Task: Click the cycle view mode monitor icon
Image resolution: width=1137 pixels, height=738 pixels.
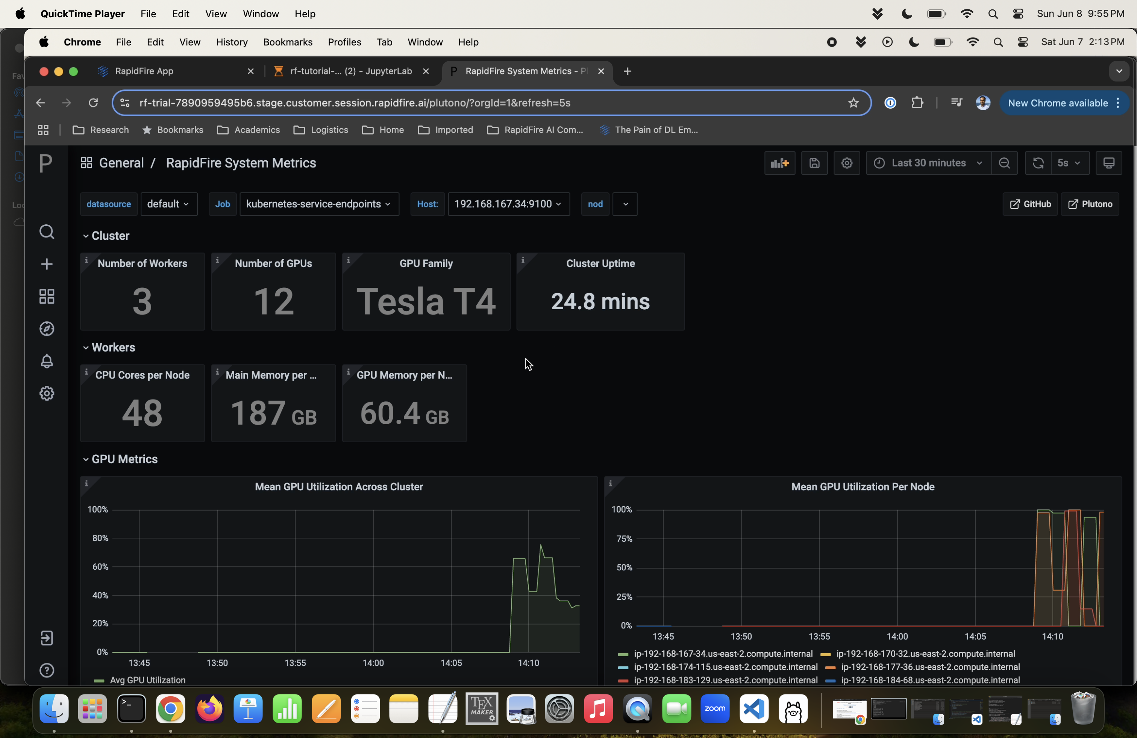Action: tap(1109, 163)
